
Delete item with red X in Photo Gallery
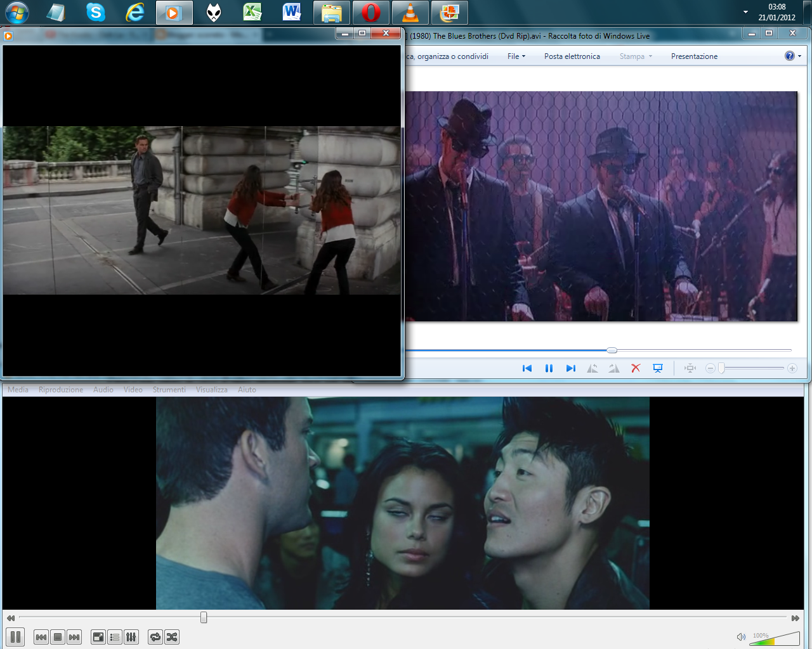tap(636, 368)
